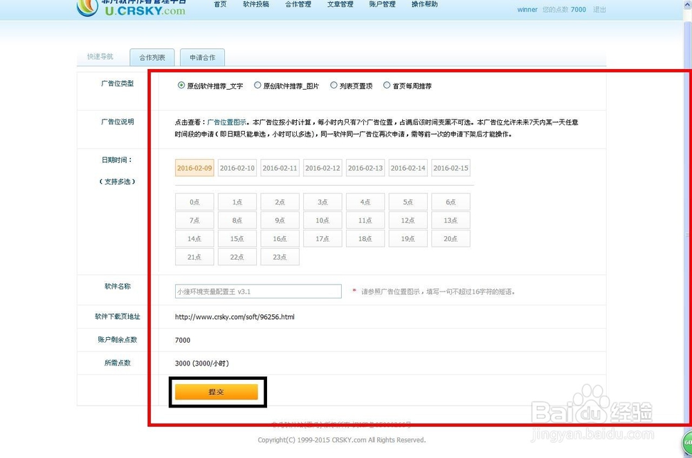Viewport: 692px width, 458px height.
Task: Select the date 2016-02-15
Action: click(450, 168)
